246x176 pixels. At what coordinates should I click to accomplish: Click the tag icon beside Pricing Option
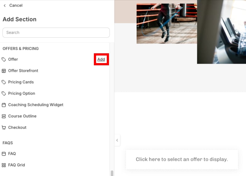pos(4,93)
